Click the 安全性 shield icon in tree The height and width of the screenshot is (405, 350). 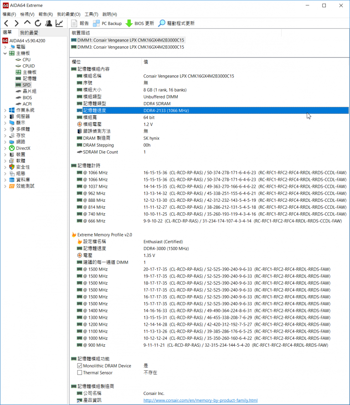point(12,167)
